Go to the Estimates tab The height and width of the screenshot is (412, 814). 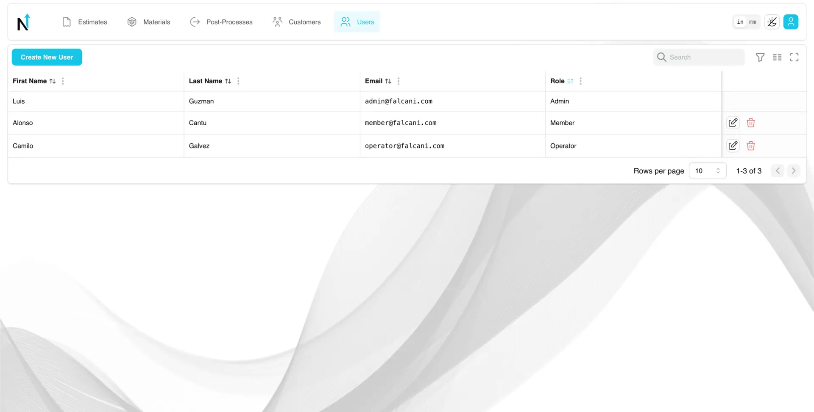tap(85, 22)
